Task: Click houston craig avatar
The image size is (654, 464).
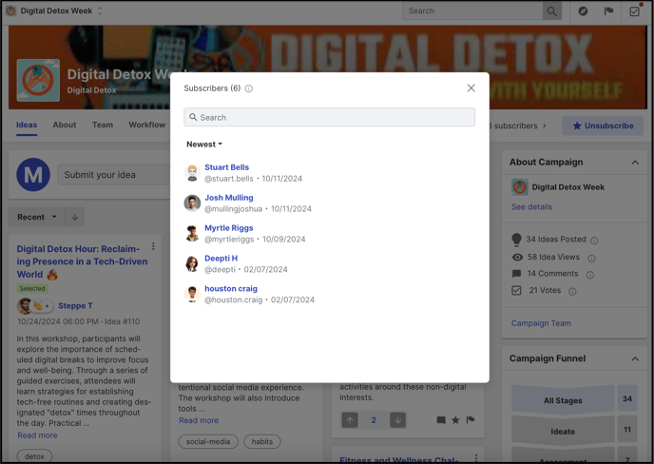Action: click(192, 294)
